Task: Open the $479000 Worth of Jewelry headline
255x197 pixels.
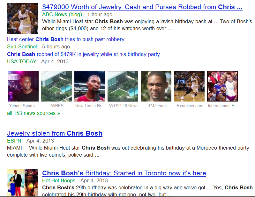Action: tap(142, 7)
